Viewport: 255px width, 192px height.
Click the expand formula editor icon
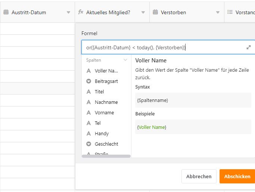249,47
